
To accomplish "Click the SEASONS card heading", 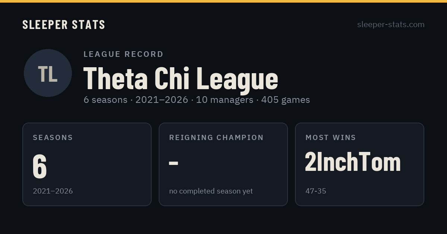I will pyautogui.click(x=53, y=137).
